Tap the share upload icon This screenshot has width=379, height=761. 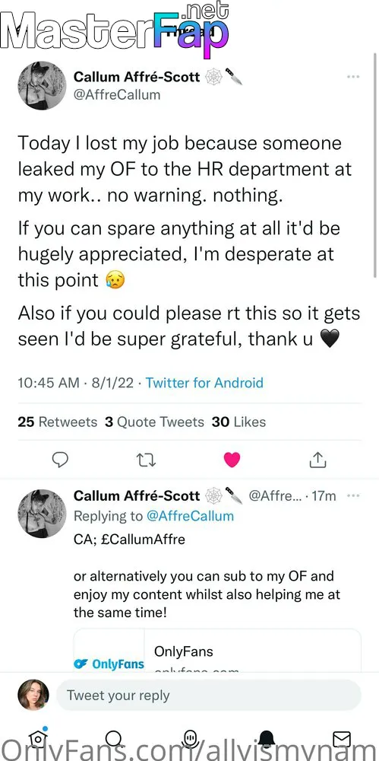317,459
